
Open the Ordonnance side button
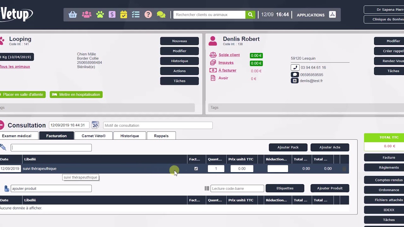pos(389,190)
